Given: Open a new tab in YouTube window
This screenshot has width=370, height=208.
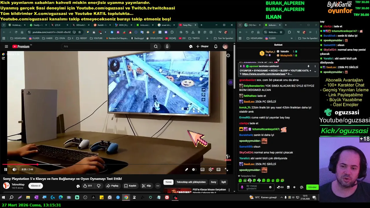Looking at the screenshot, I should (201, 25).
